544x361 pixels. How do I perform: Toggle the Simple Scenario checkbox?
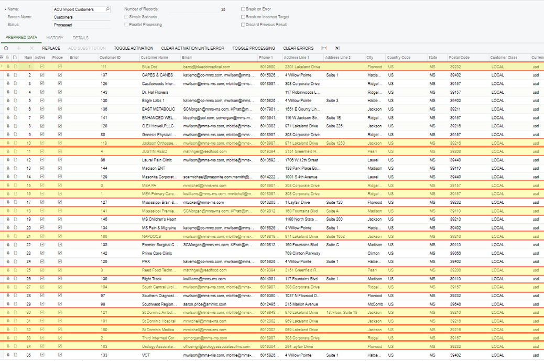click(126, 17)
